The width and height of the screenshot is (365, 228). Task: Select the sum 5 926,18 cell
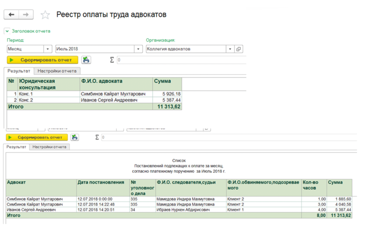coord(167,94)
